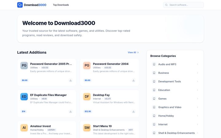The image size is (221, 138).
Task: Click the book icon beside Education
Action: [x=154, y=90]
